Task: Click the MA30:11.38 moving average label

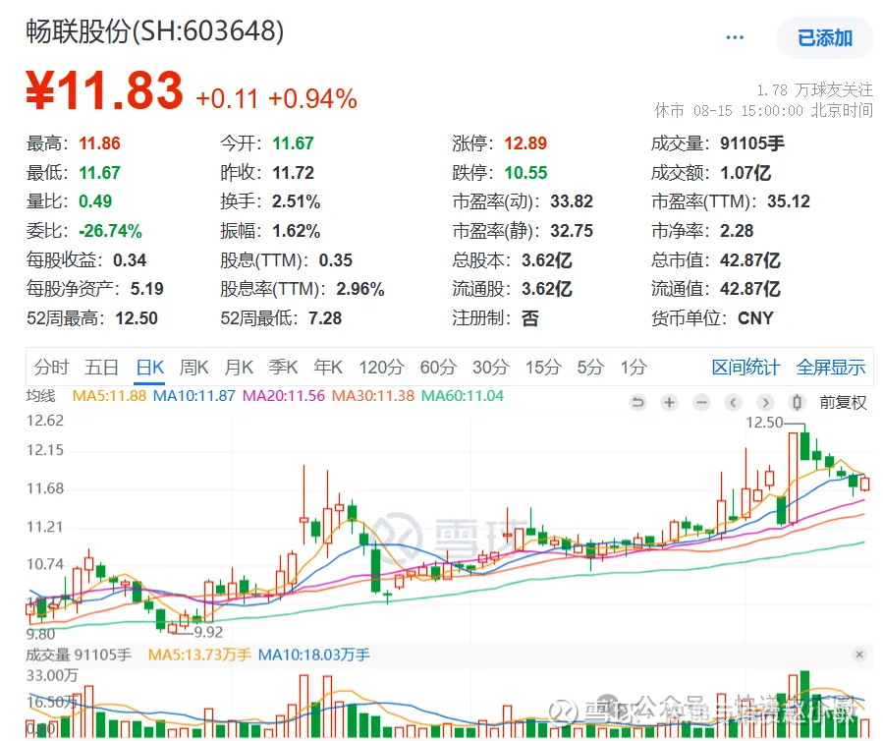Action: [373, 396]
